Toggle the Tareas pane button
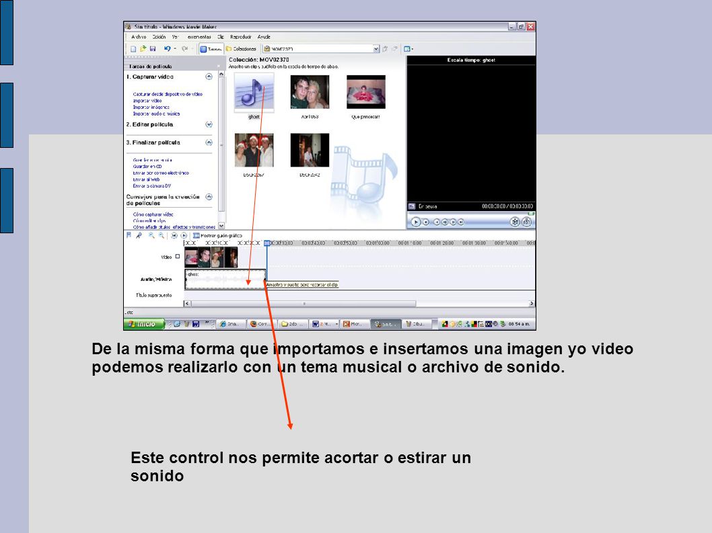The width and height of the screenshot is (712, 533). (211, 49)
